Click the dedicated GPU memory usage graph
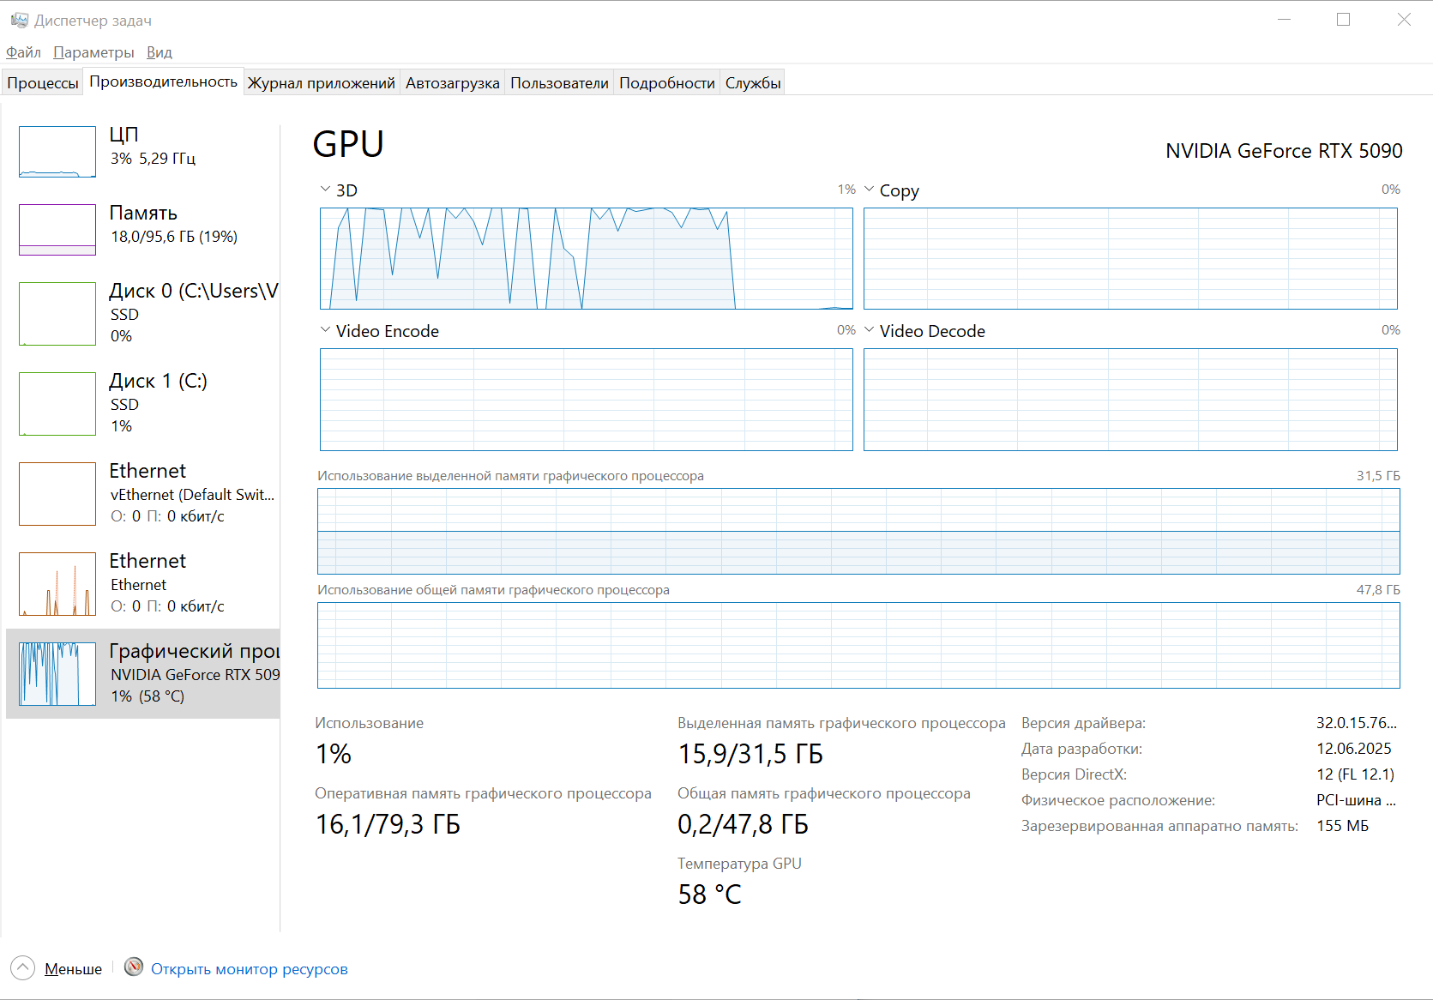1433x1000 pixels. (858, 531)
